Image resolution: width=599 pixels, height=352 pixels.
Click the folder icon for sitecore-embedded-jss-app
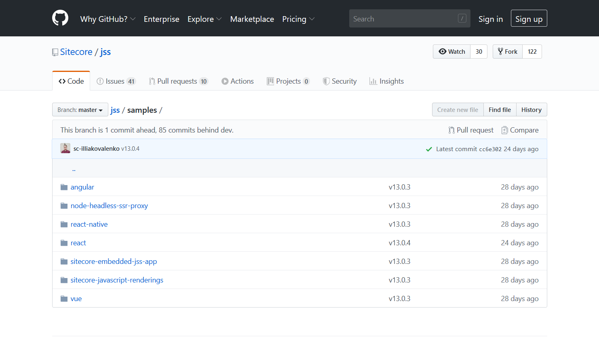(x=64, y=261)
